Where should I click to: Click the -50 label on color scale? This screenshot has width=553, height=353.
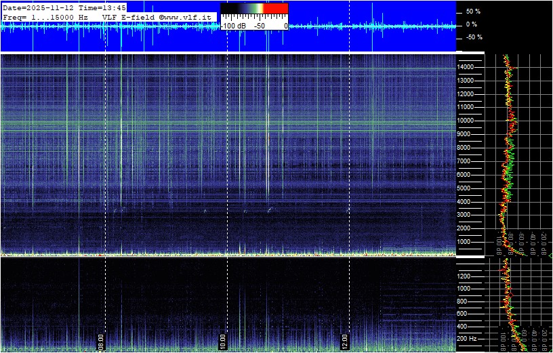[259, 25]
